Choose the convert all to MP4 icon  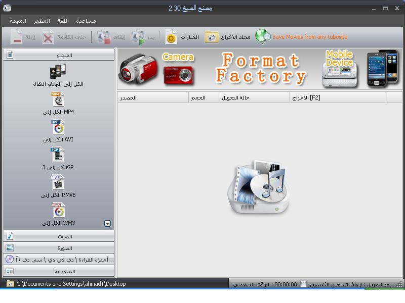(x=58, y=99)
